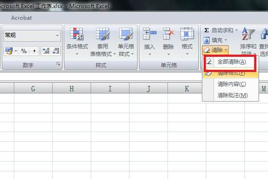Expand the Delete (删除) dropdown arrow
268x179 pixels.
[168, 54]
